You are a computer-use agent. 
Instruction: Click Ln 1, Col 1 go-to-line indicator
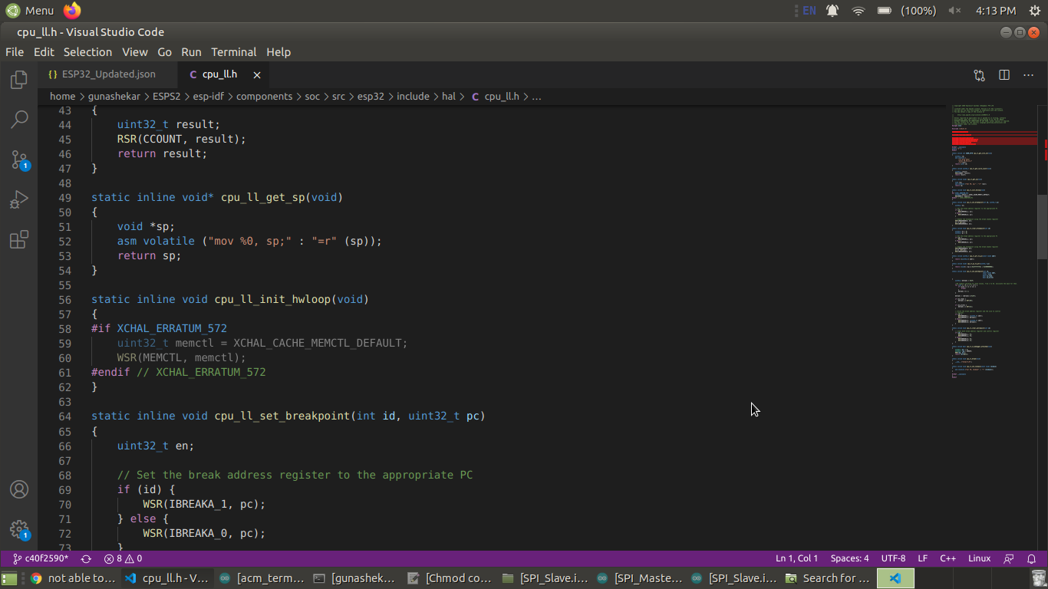796,559
